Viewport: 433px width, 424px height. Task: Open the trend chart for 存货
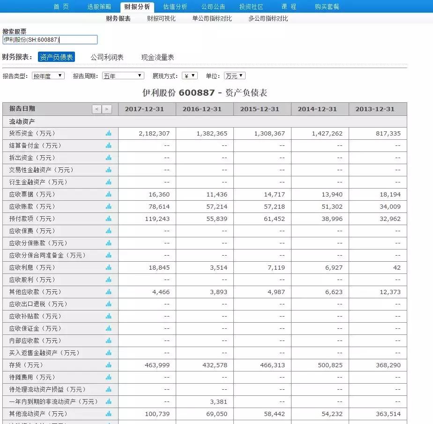(108, 365)
